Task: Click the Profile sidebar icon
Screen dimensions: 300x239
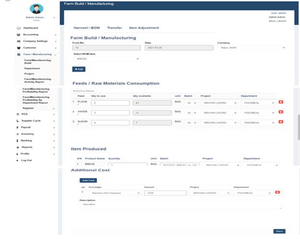Action: [17, 154]
